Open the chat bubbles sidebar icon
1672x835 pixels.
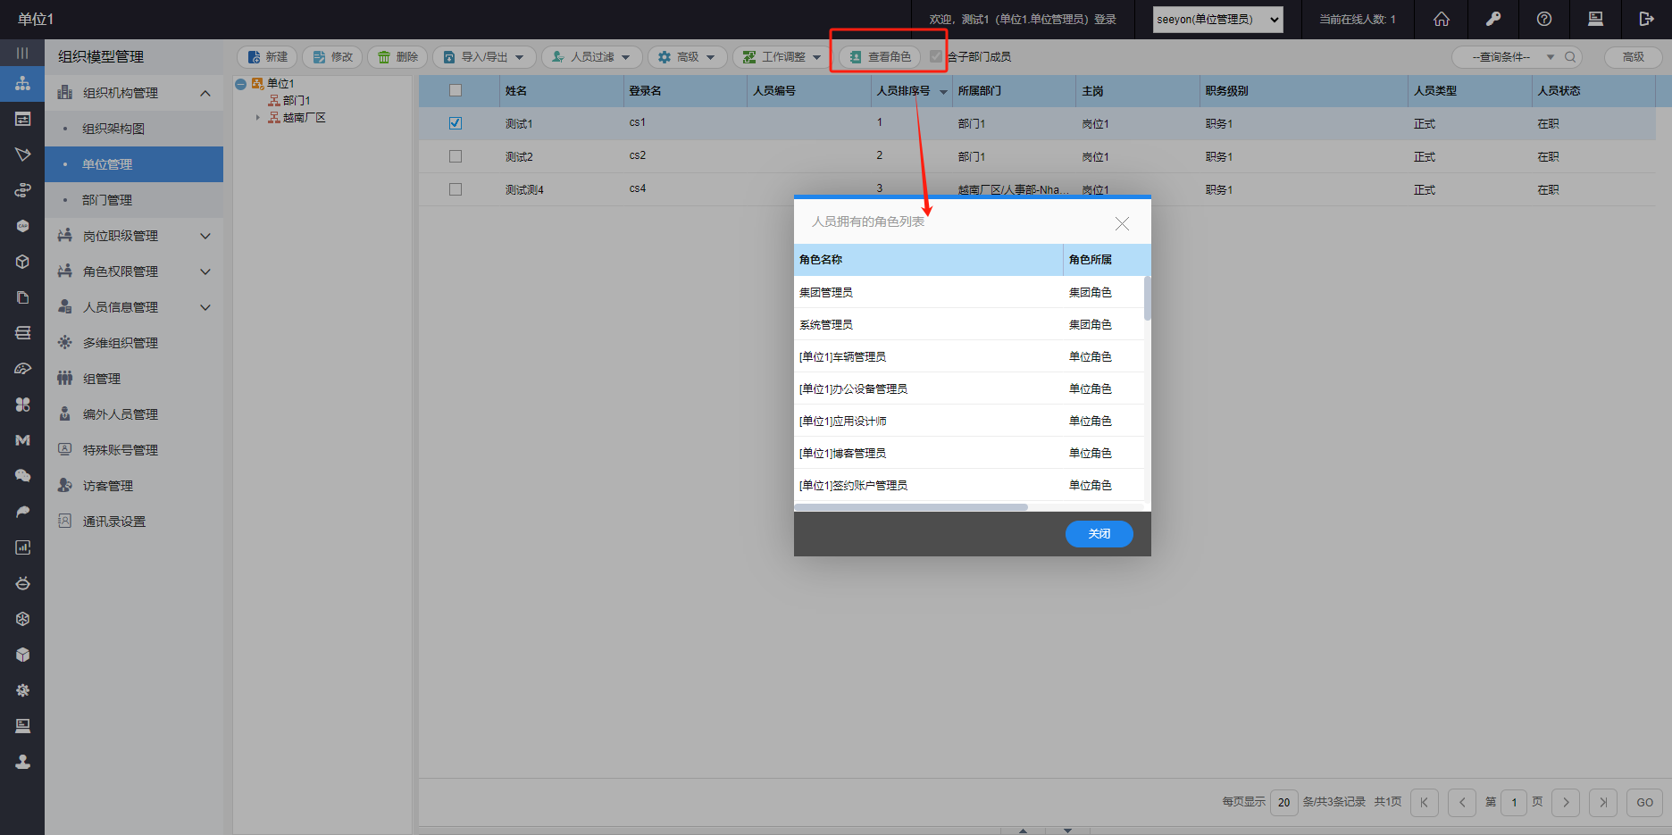[x=22, y=476]
